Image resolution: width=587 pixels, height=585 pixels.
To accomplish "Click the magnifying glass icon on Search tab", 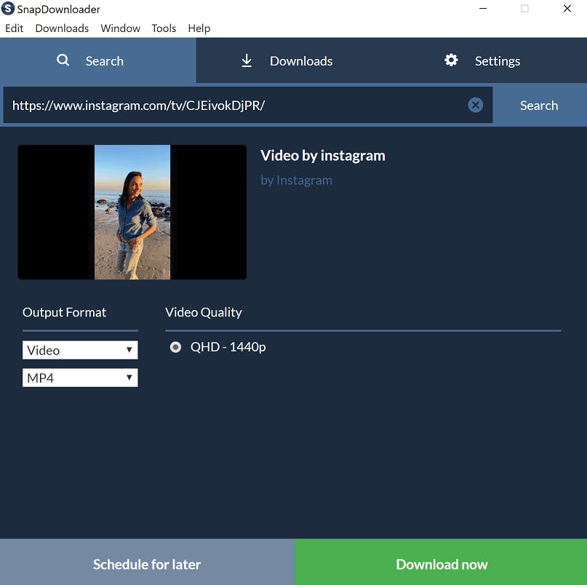I will [63, 60].
